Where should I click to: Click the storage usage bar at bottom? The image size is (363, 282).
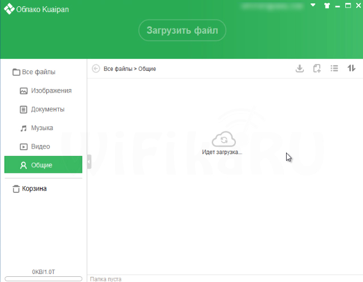click(x=43, y=279)
